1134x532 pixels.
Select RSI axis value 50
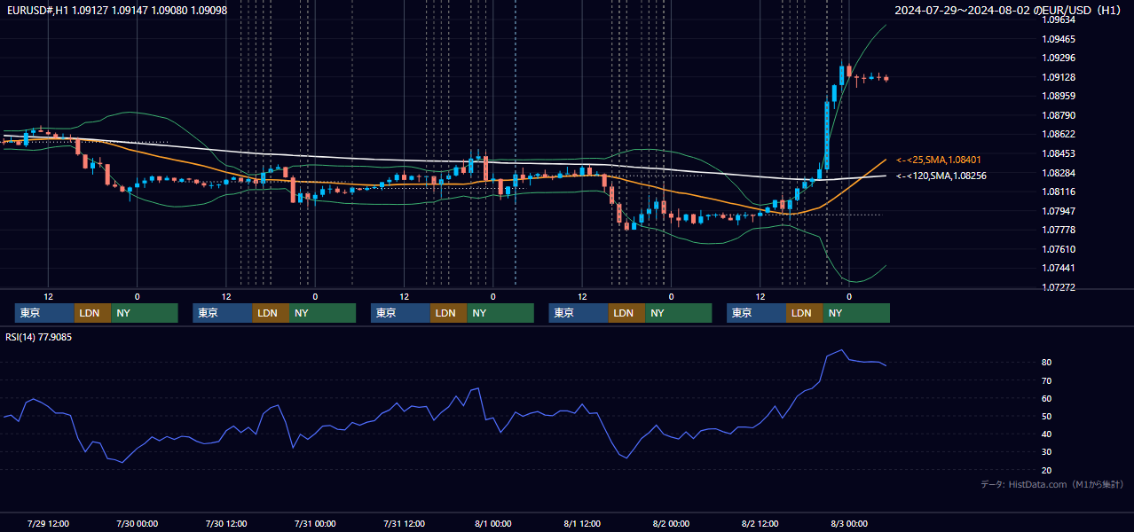click(x=1047, y=416)
